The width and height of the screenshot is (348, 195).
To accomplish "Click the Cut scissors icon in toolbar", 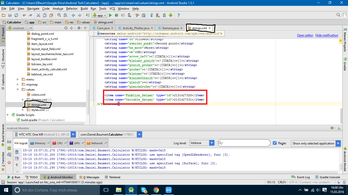I will click(38, 15).
